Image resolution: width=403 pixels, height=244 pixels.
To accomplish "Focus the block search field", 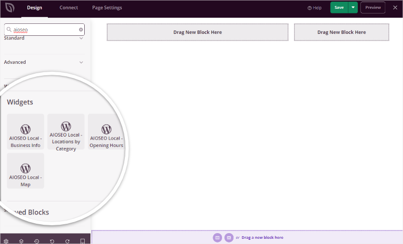I will coord(44,30).
